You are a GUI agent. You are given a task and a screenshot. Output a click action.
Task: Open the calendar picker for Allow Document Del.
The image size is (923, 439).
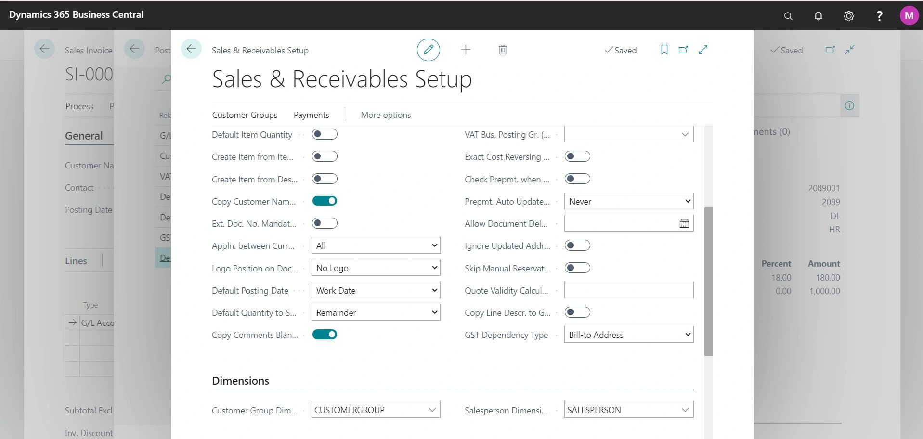point(684,223)
